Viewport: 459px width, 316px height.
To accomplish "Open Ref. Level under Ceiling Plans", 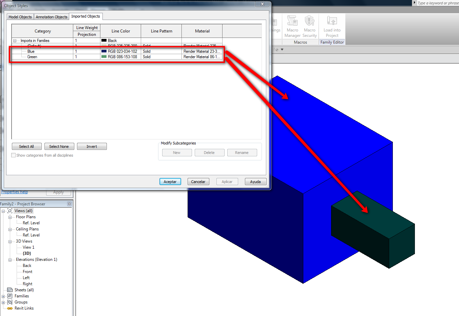I will pyautogui.click(x=31, y=235).
